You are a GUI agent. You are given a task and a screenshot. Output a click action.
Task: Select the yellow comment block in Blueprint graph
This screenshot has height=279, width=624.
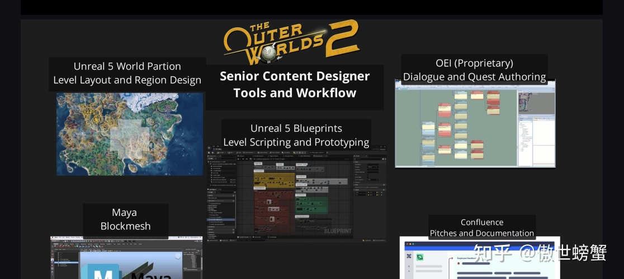pos(274,180)
